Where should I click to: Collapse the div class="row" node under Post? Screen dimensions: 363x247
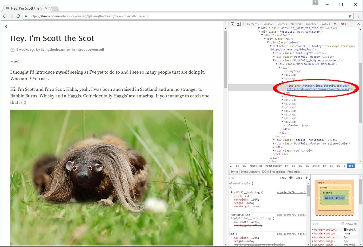pyautogui.click(x=265, y=39)
